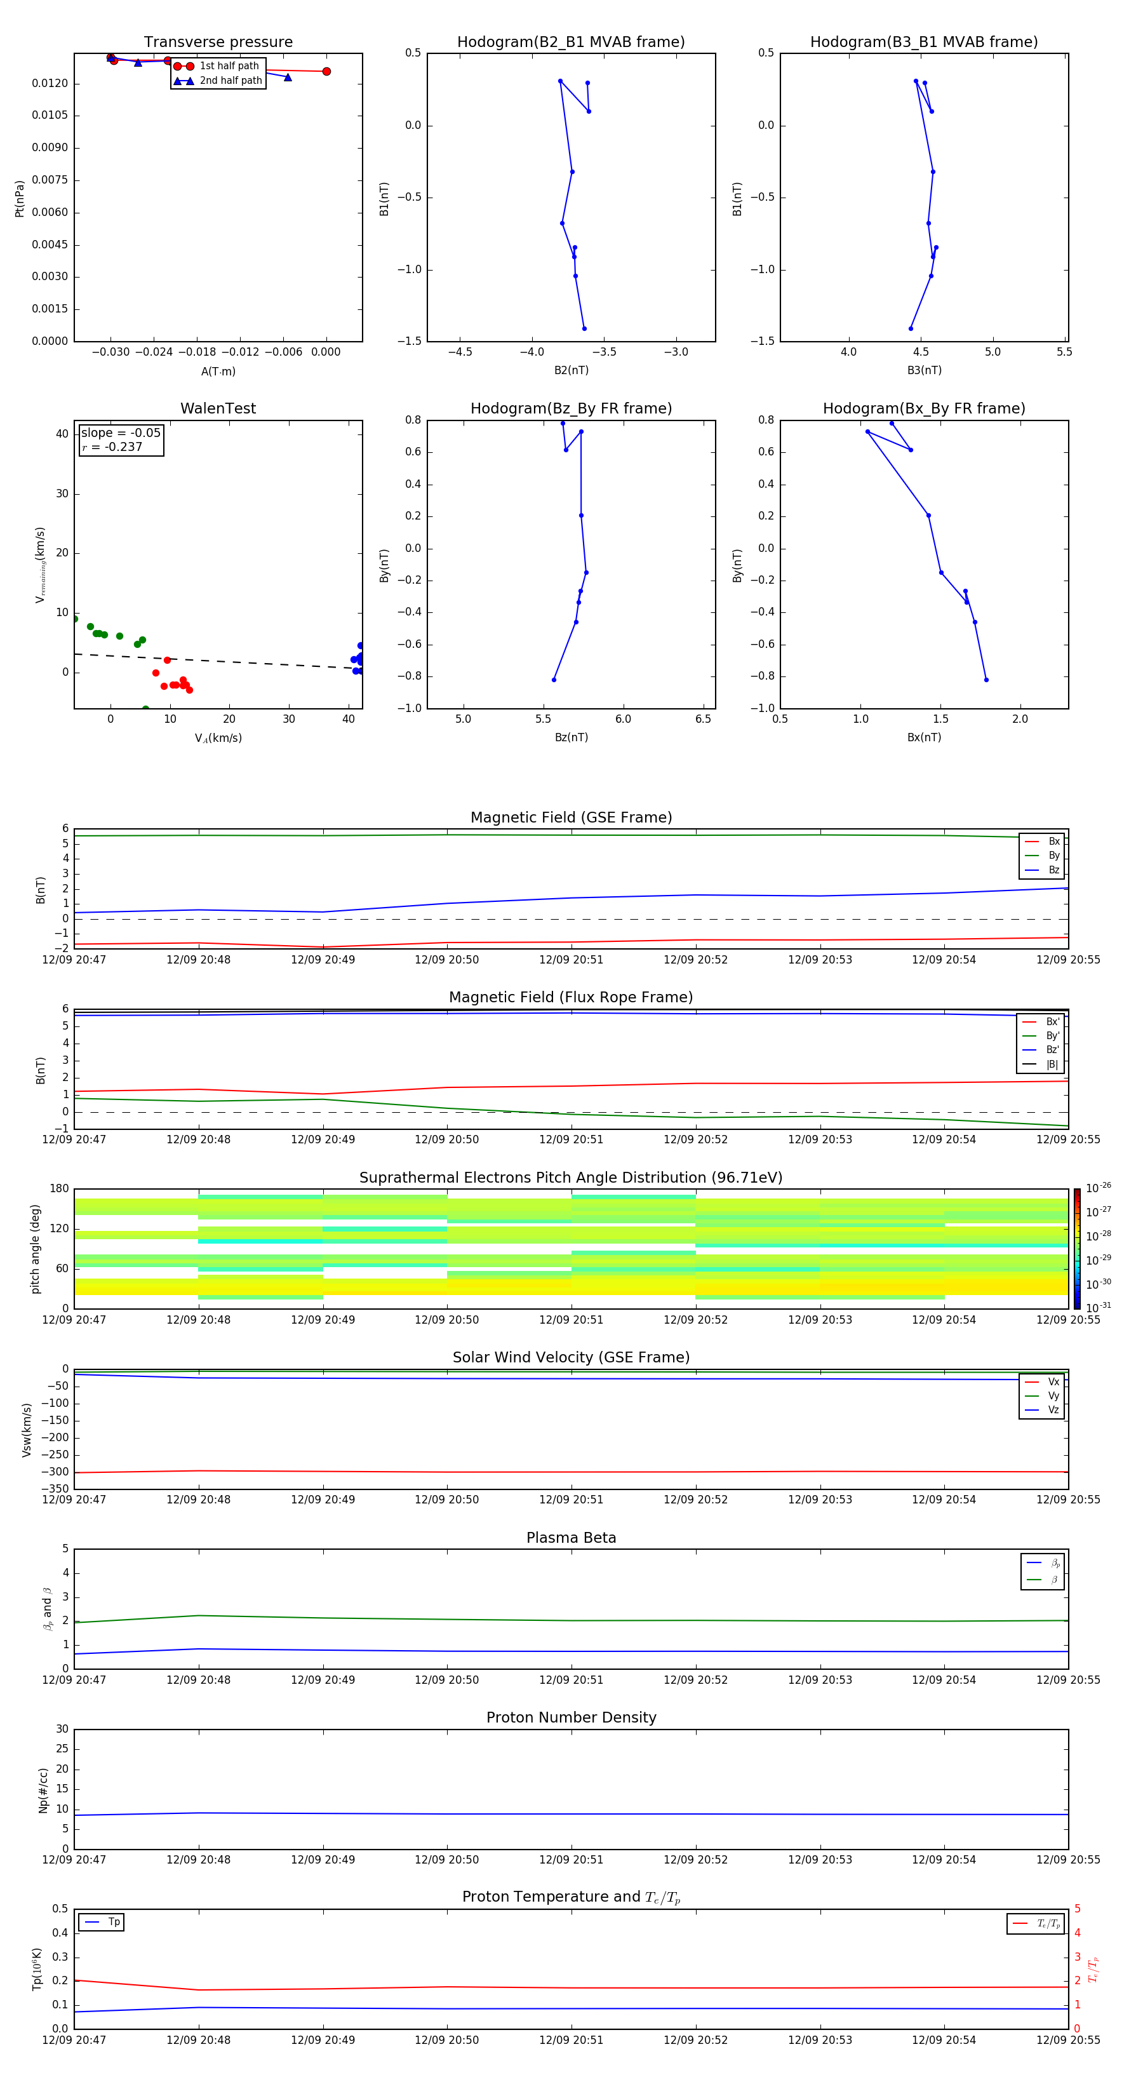The width and height of the screenshot is (1143, 2096).
Task: Click the green beta curve in Plasma Beta
Action: [571, 1620]
